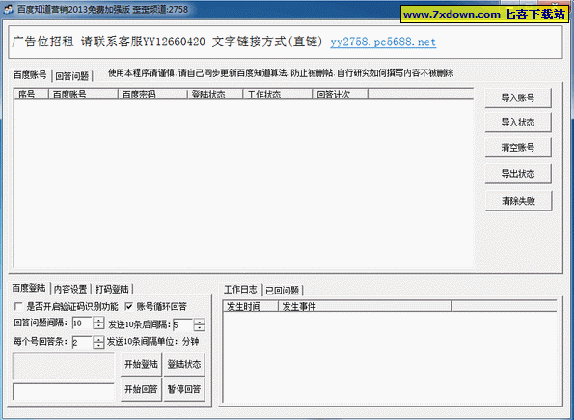Open the 内容设置 tab

tap(70, 289)
